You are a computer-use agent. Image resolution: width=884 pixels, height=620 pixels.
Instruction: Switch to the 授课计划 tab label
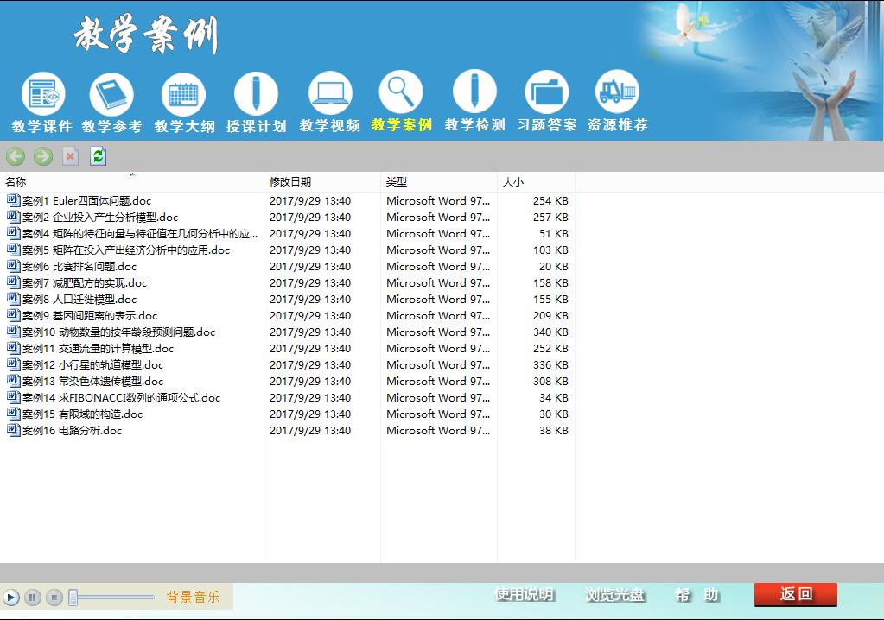coord(256,126)
